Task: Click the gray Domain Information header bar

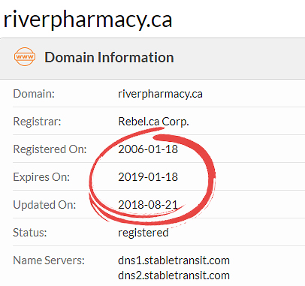Action: point(152,59)
